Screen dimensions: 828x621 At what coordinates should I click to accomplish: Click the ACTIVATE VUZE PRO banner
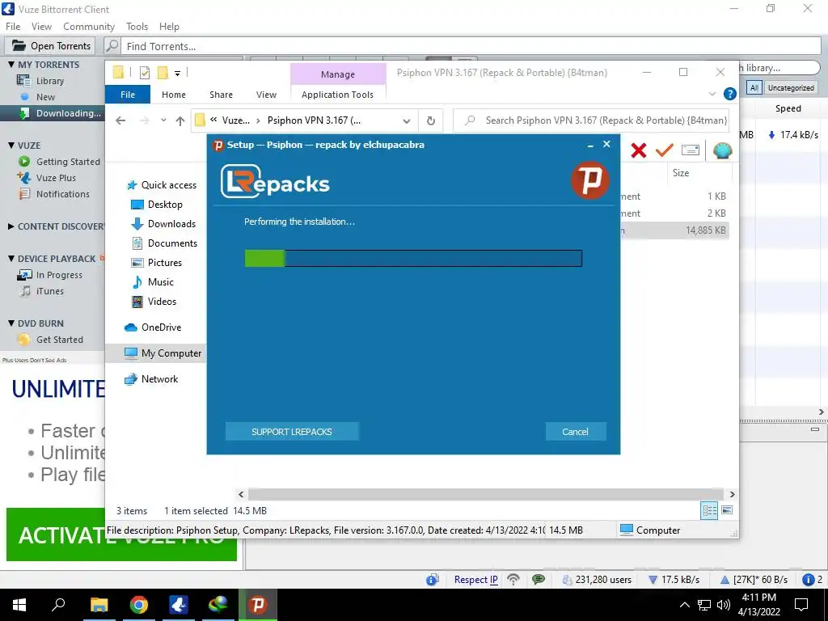point(121,534)
